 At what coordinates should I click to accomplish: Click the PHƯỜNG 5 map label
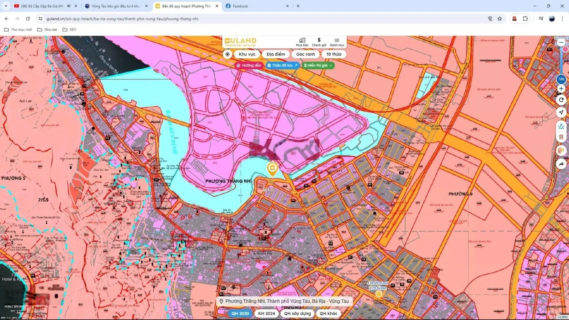pos(13,178)
